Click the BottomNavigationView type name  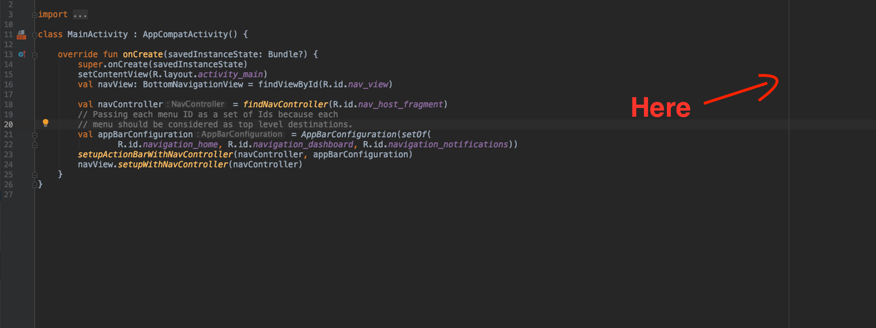click(x=193, y=85)
